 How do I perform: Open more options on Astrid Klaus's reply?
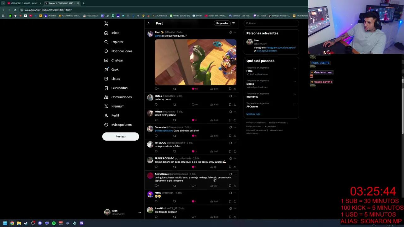235,174
